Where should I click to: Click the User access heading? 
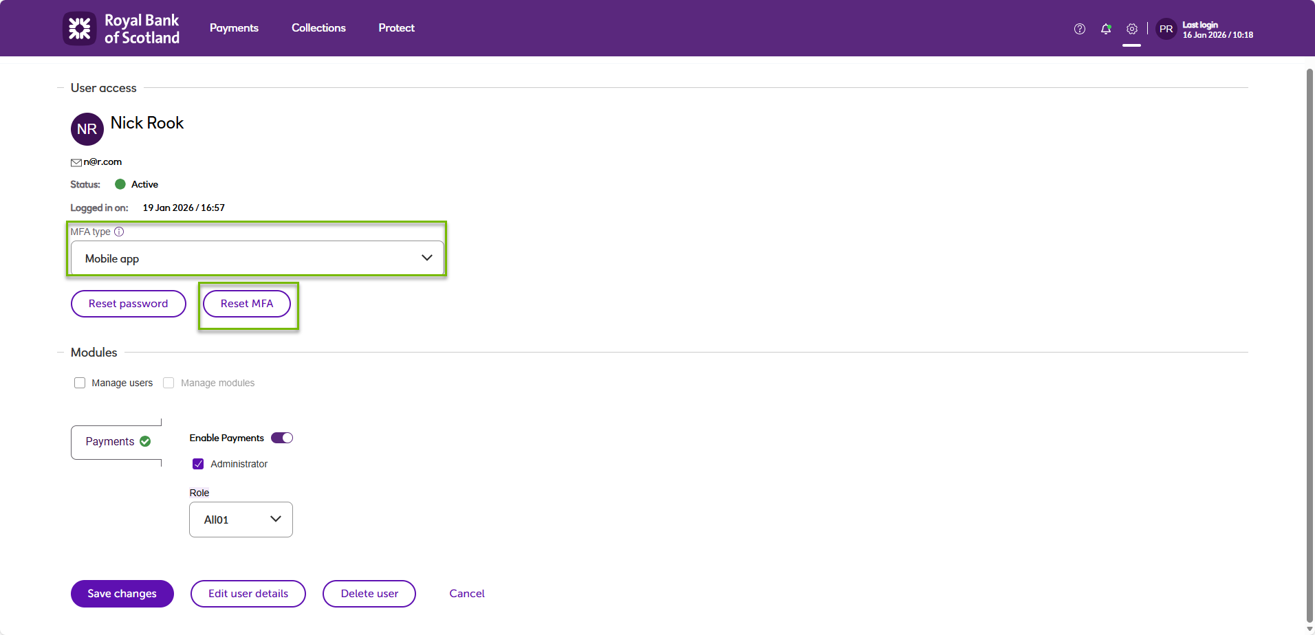(103, 88)
